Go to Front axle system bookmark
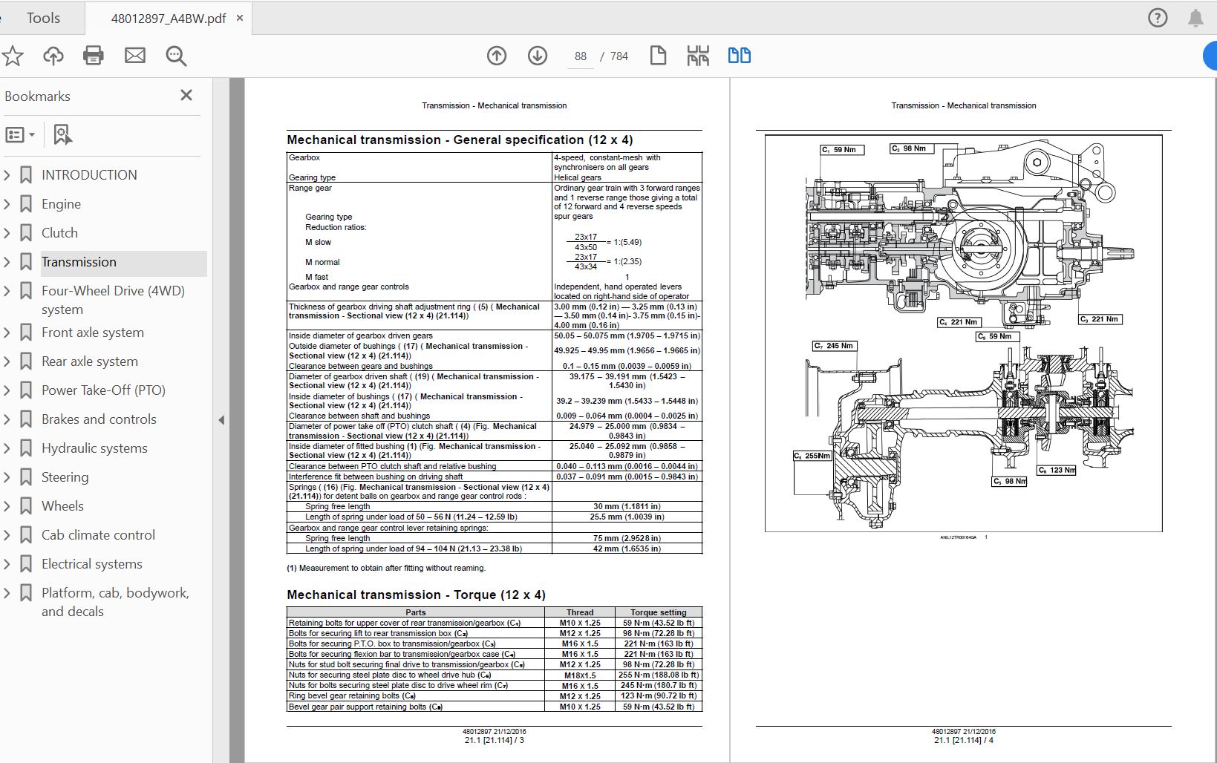Screen dimensions: 1217x763 (x=93, y=333)
